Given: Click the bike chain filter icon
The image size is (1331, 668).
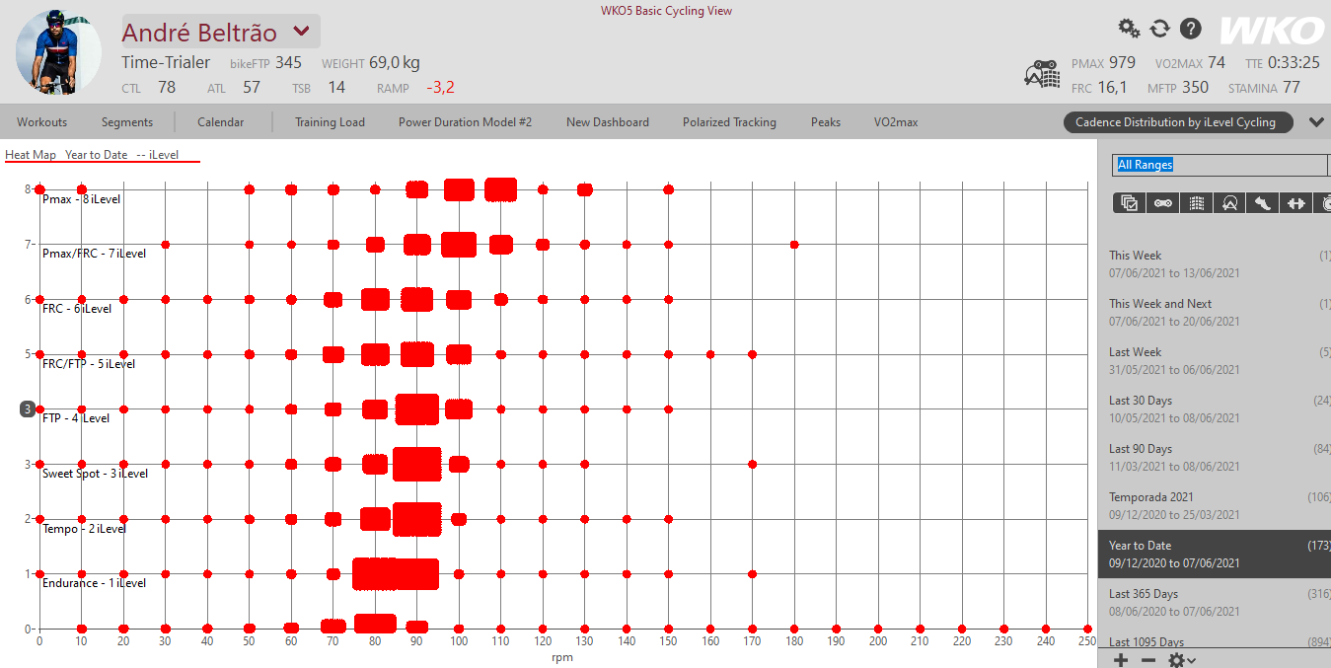Looking at the screenshot, I should [1163, 202].
